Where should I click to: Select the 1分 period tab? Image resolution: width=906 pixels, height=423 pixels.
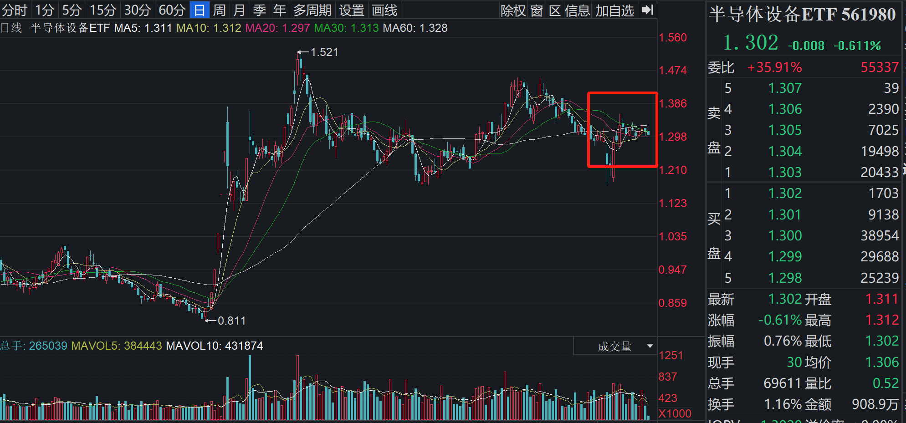pyautogui.click(x=45, y=10)
